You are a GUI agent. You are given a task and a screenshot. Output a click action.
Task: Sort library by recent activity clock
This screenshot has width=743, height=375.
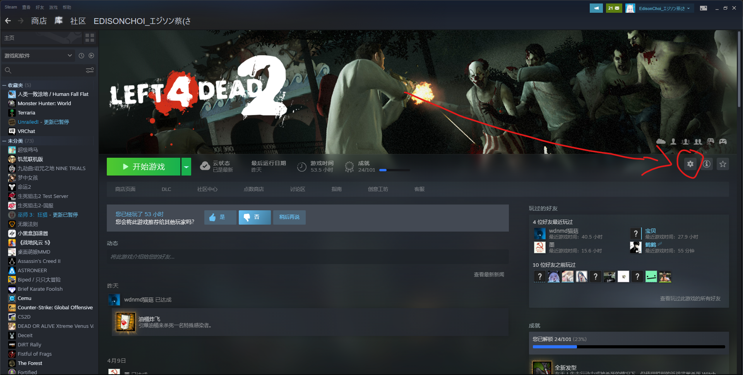81,56
